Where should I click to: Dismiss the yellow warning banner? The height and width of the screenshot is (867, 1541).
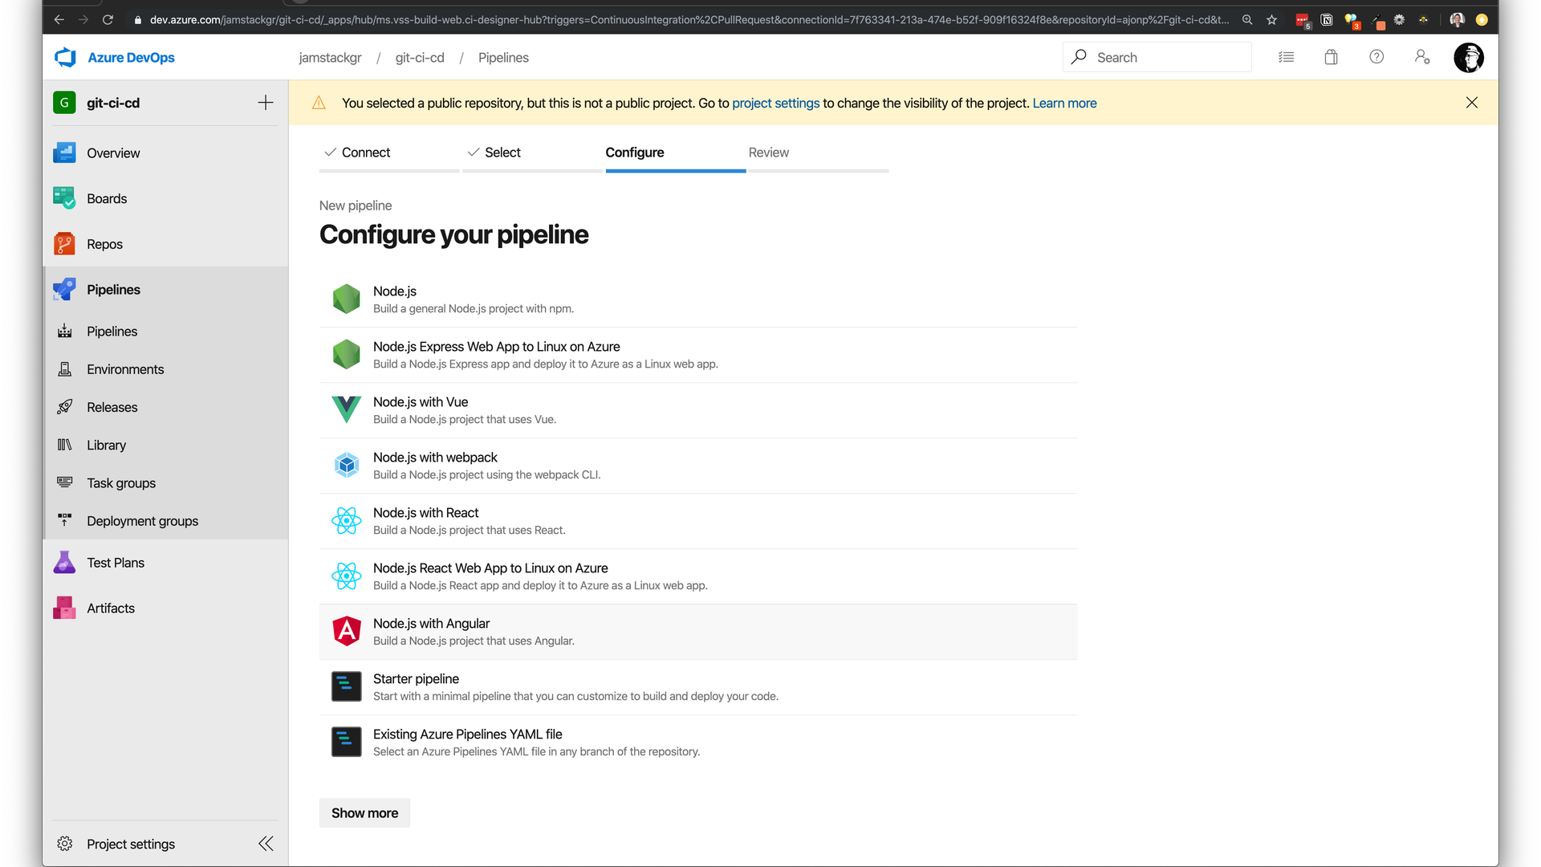coord(1471,103)
